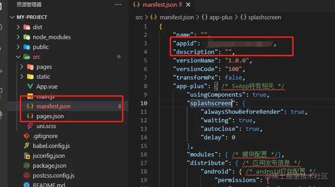Click the app-plus breadcrumb segment
The image size is (335, 187).
[x=221, y=17]
